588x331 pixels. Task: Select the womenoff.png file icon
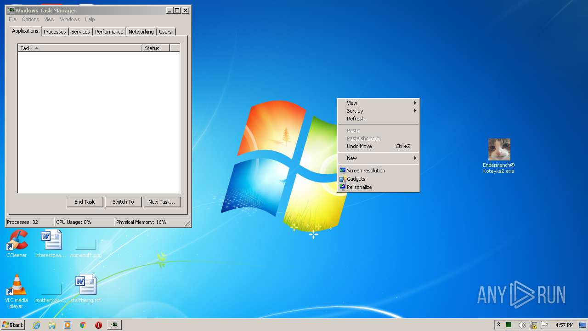[x=85, y=247]
